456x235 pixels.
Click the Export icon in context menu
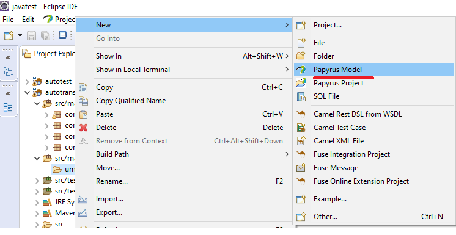83,212
